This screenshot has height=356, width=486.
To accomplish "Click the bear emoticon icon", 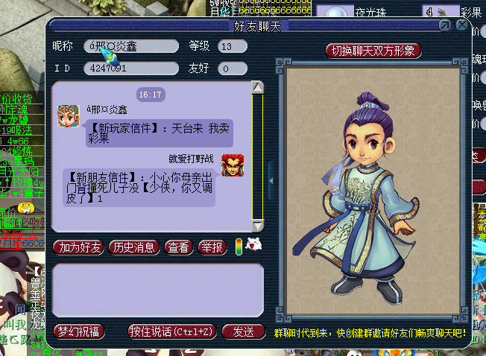I will coord(253,246).
